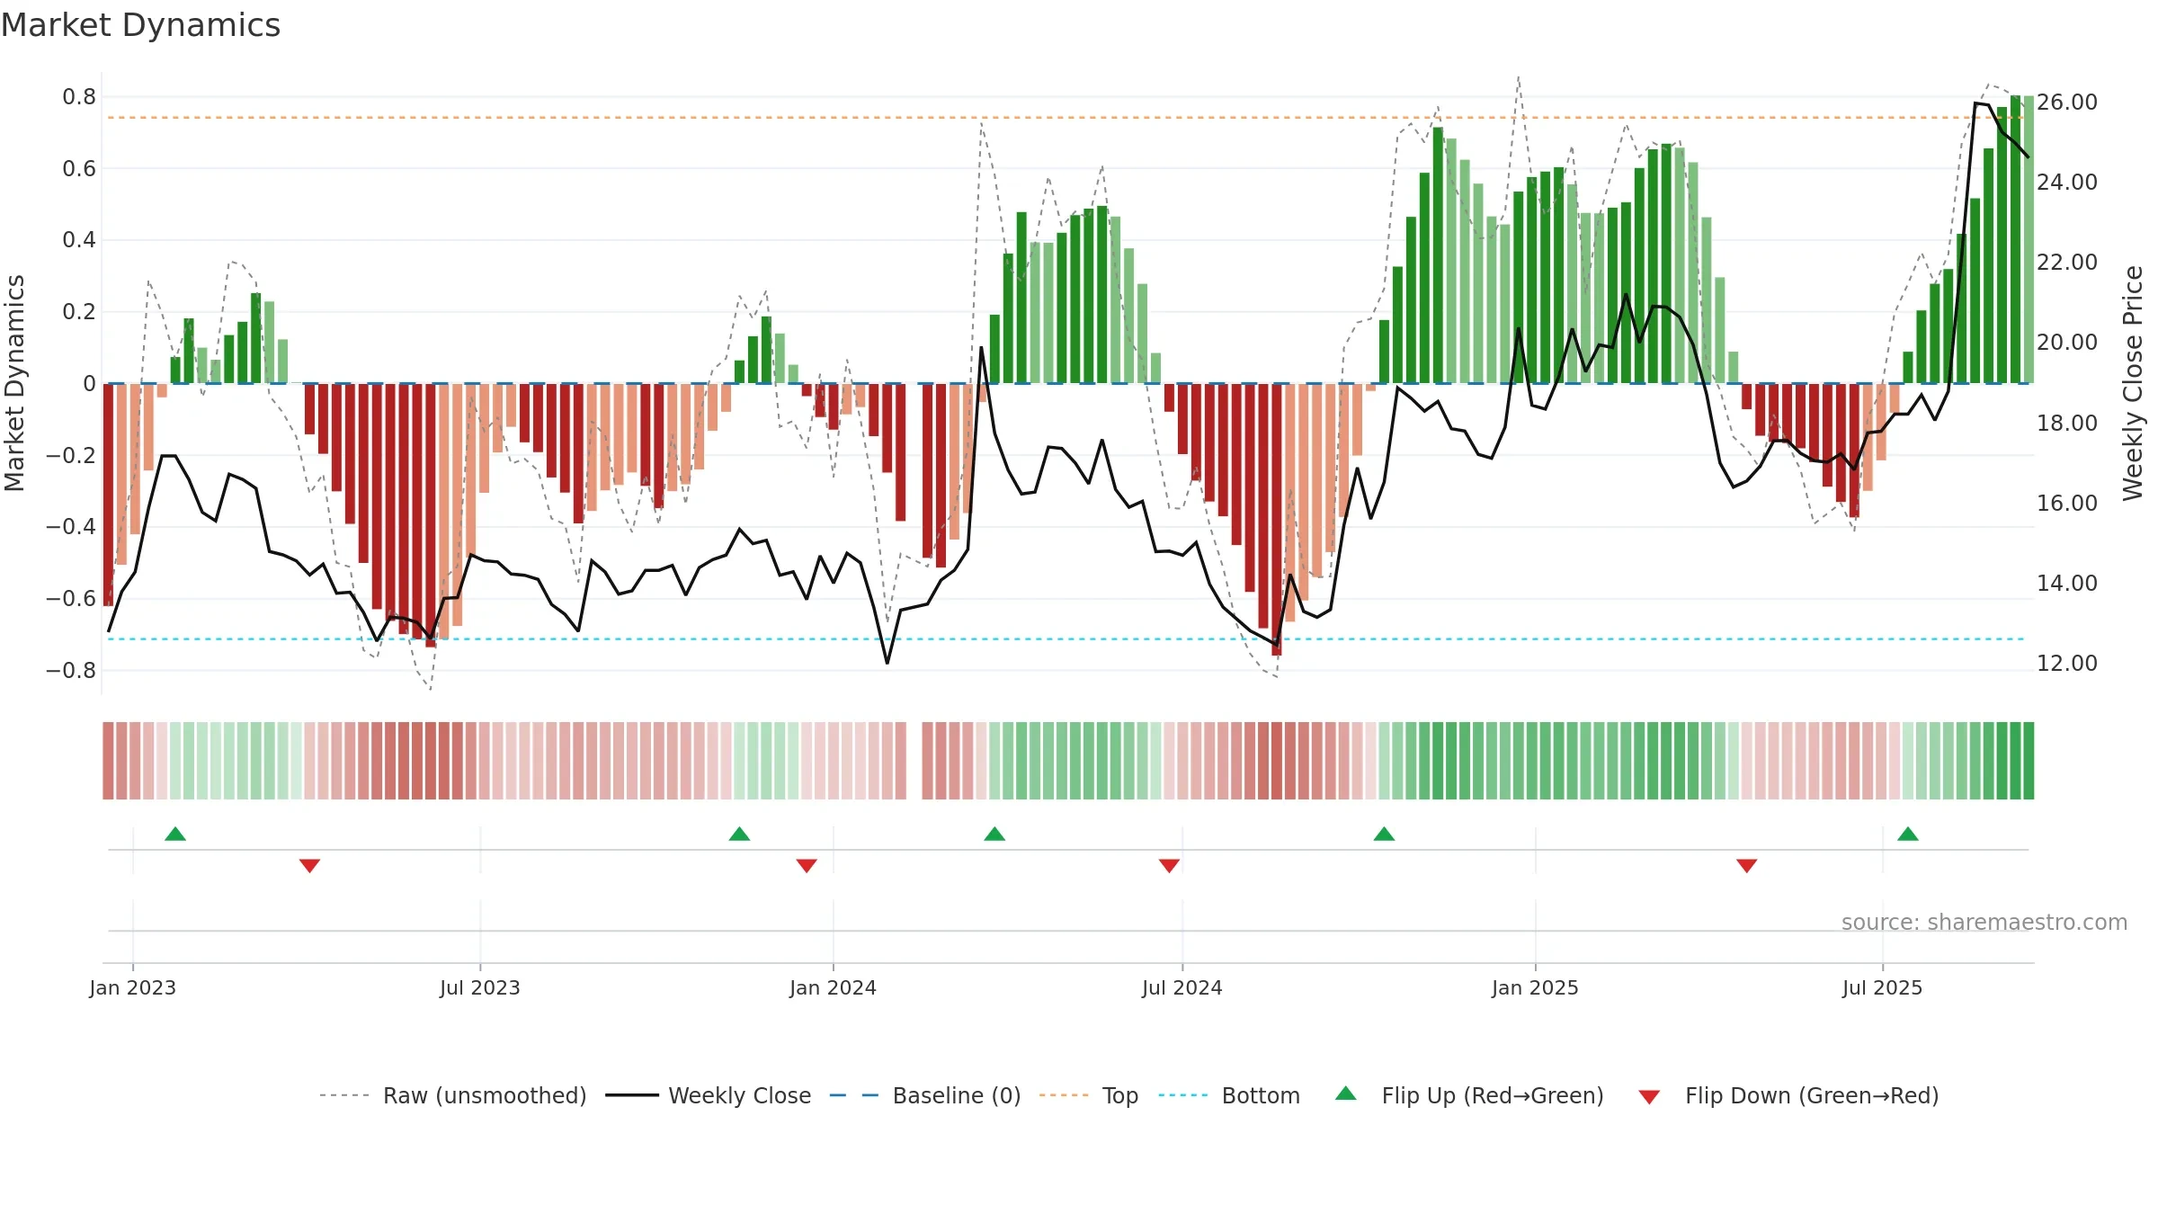Click the red Flip Down marker before Jul 2024
Viewport: 2158px width, 1214px height.
1169,865
